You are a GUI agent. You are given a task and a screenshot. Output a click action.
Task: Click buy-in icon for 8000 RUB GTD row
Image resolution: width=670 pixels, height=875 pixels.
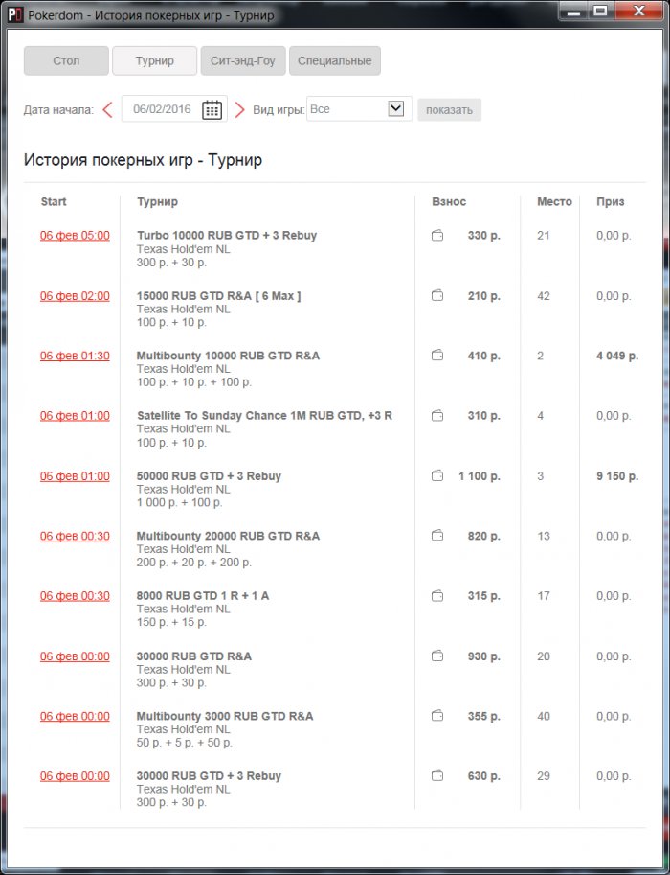437,596
